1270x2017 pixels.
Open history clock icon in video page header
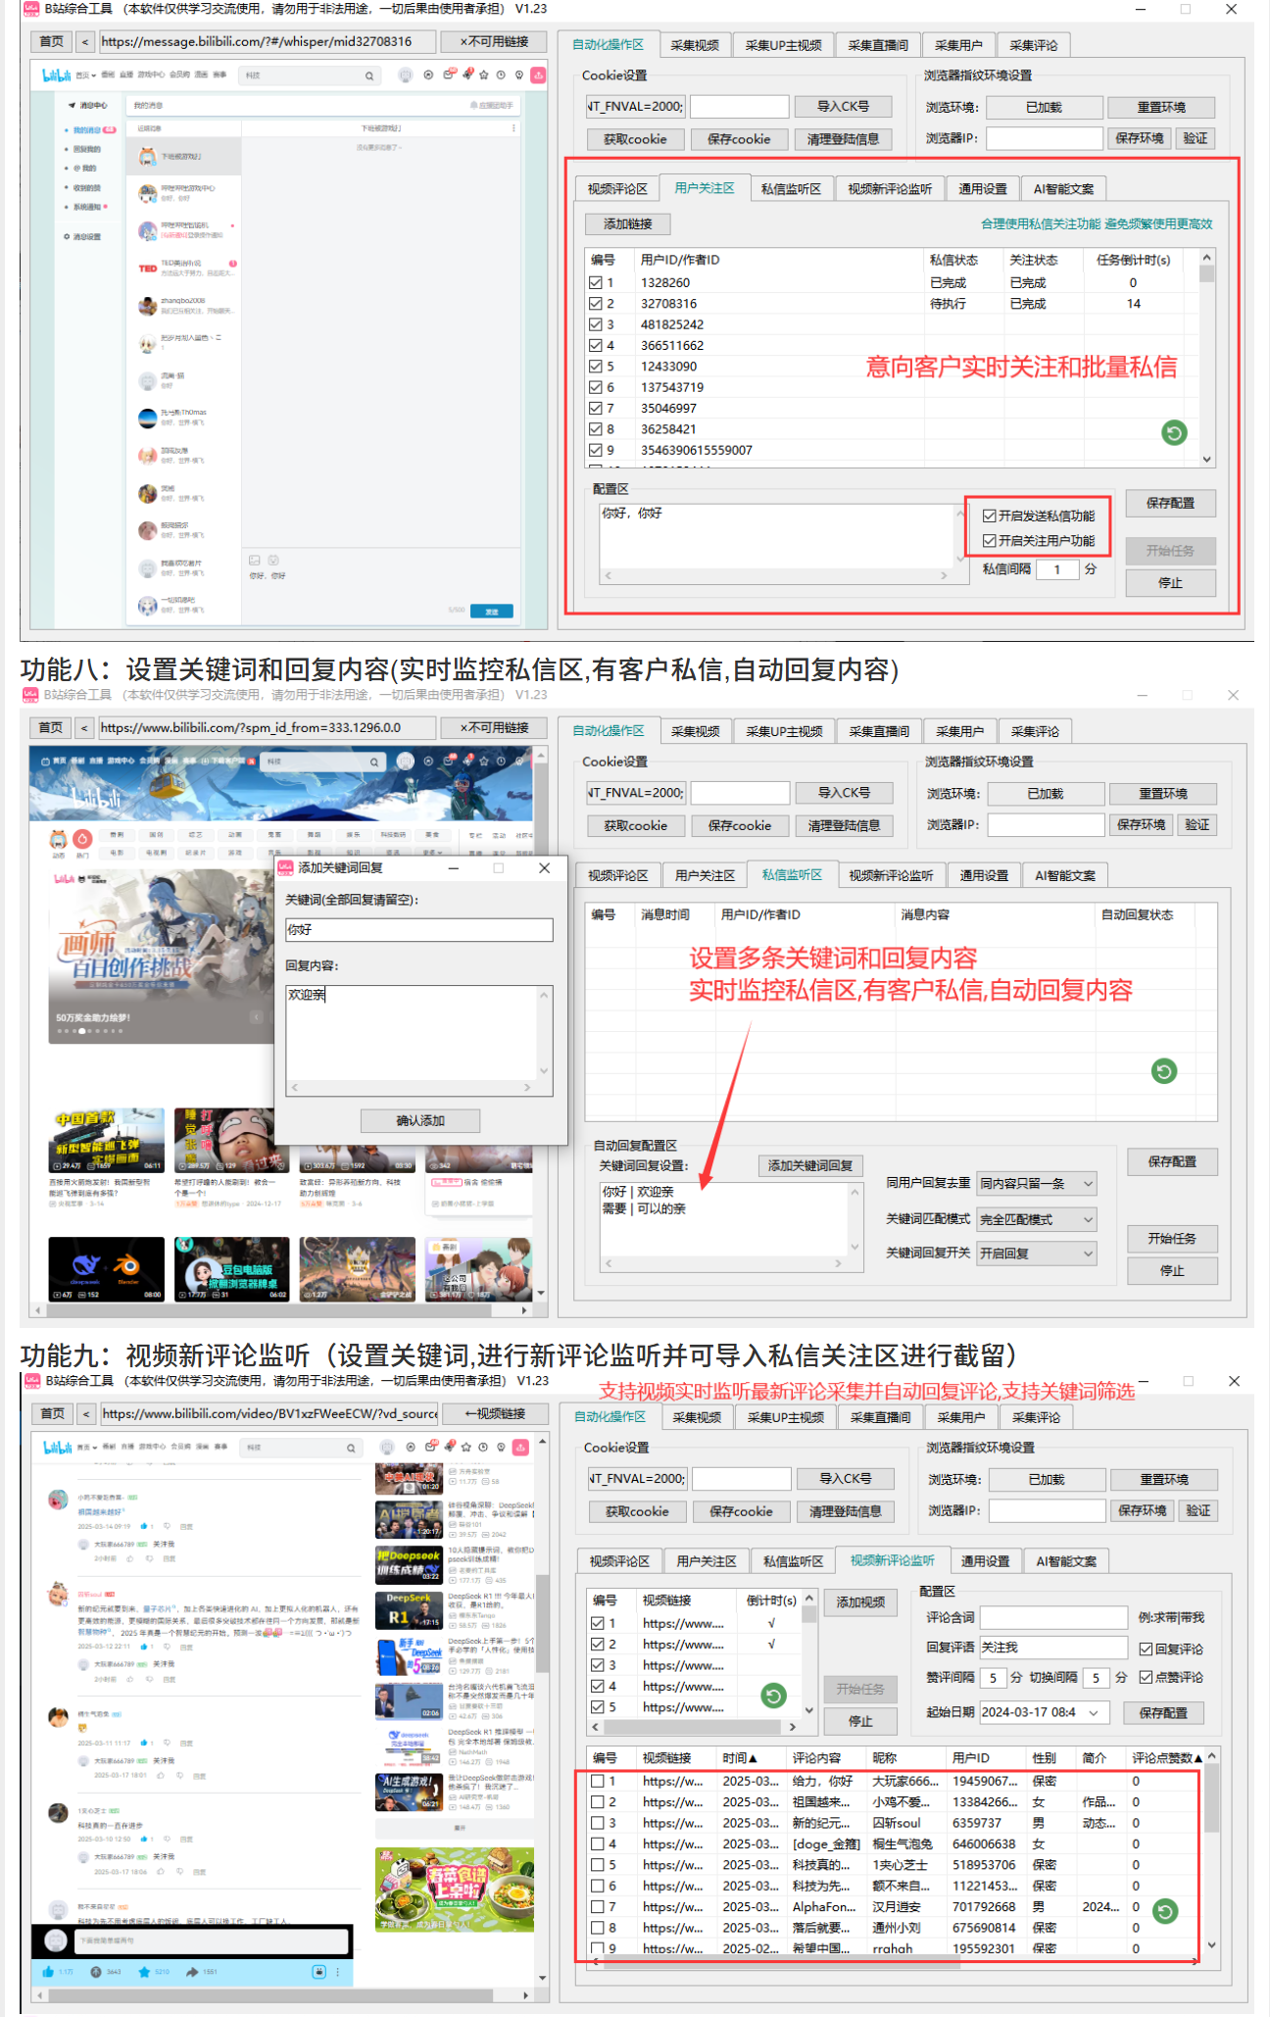tap(483, 1447)
